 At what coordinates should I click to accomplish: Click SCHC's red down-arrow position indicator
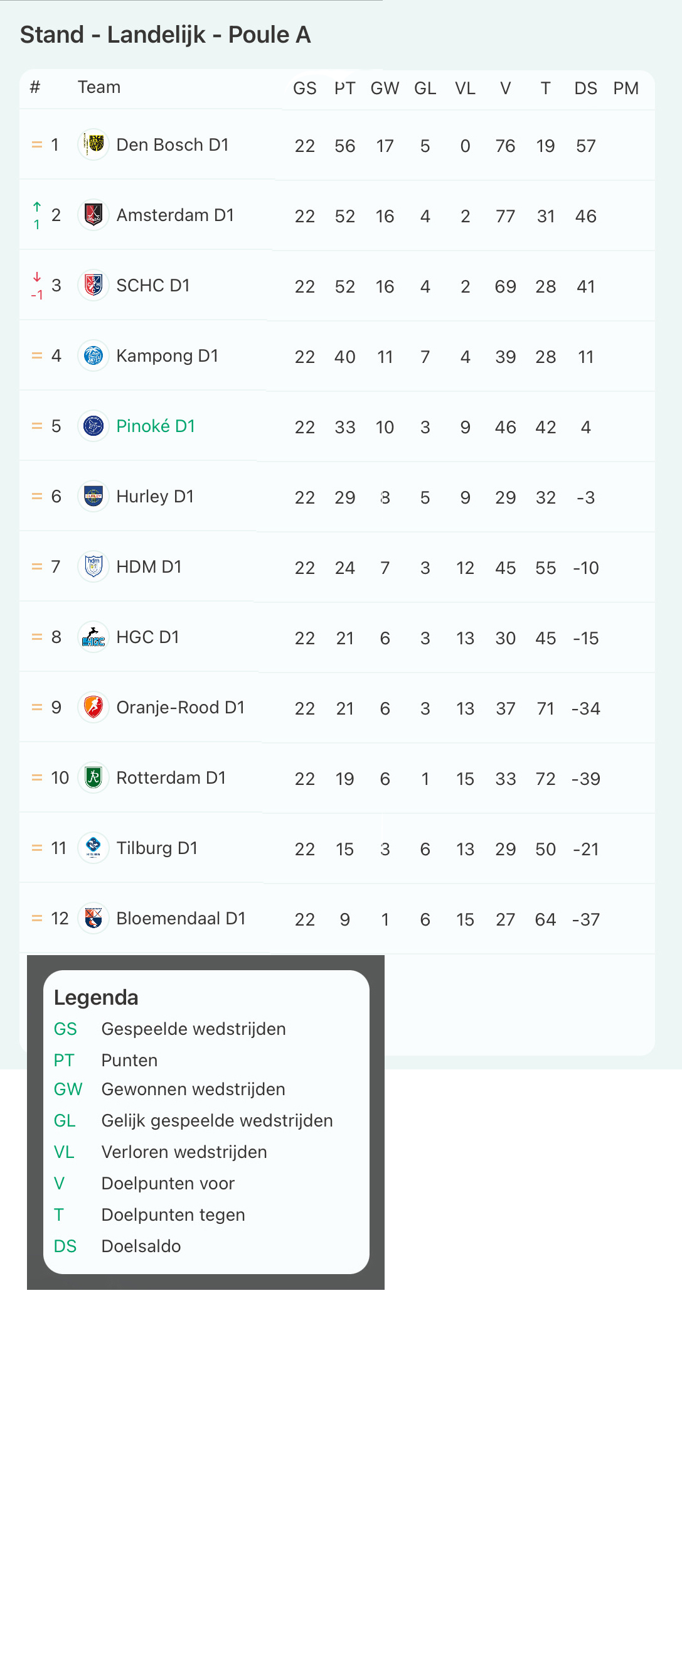coord(37,286)
